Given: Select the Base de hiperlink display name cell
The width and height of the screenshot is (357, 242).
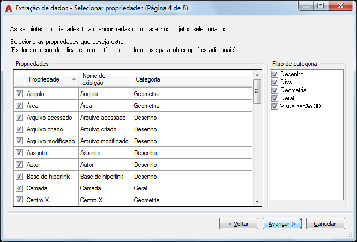Looking at the screenshot, I should [x=105, y=177].
